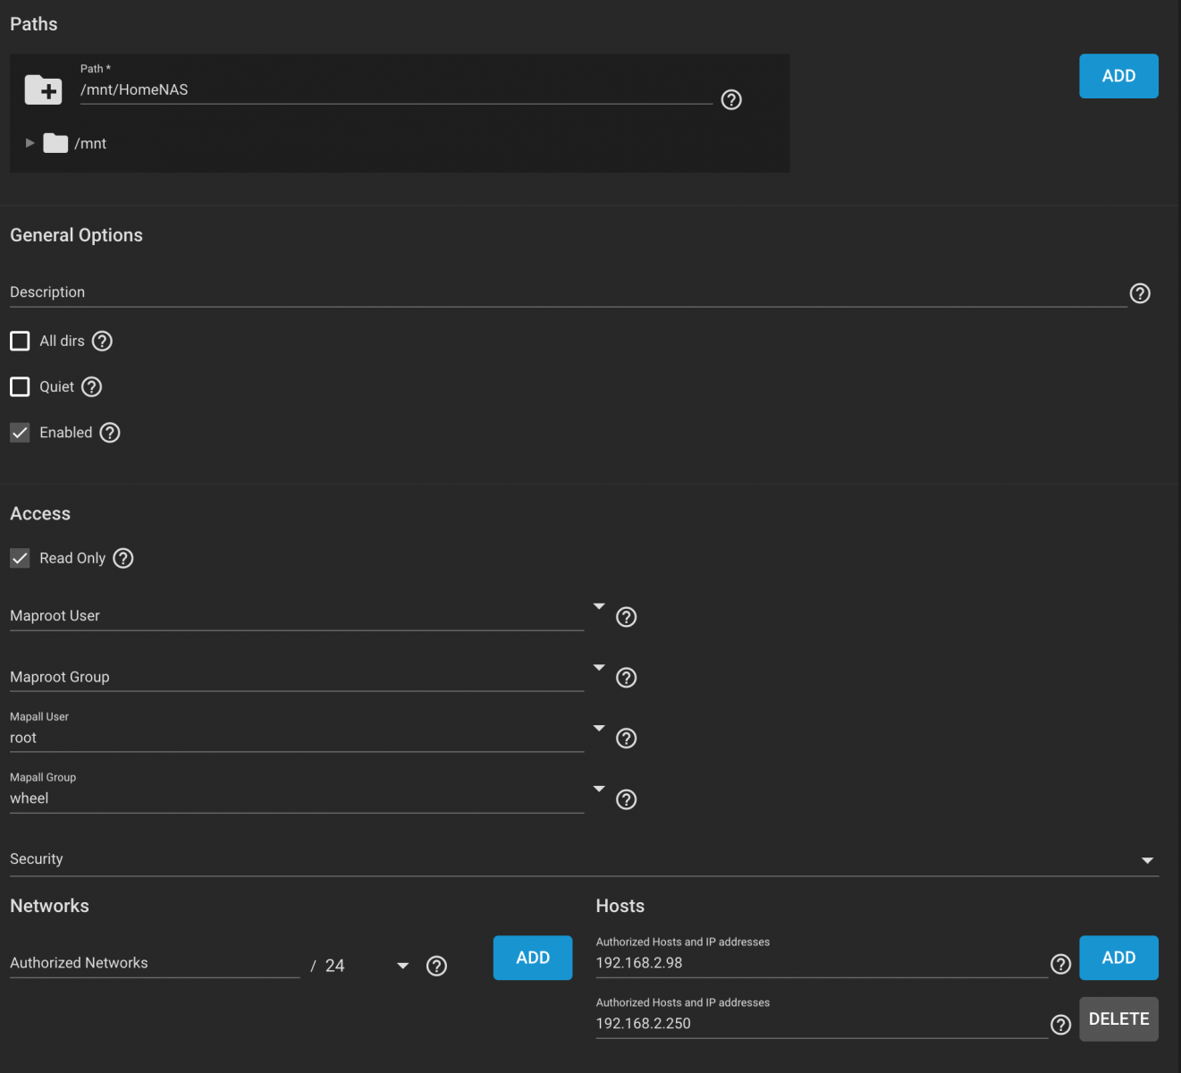
Task: Open help for the Path field
Action: point(731,100)
